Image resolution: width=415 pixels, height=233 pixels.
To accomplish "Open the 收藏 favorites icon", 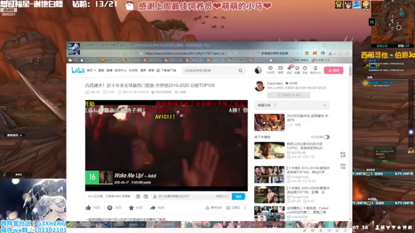I will pyautogui.click(x=297, y=70).
